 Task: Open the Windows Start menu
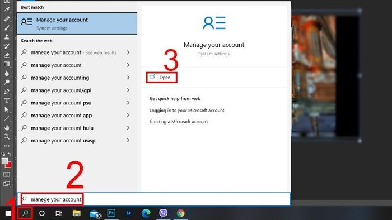coord(8,213)
